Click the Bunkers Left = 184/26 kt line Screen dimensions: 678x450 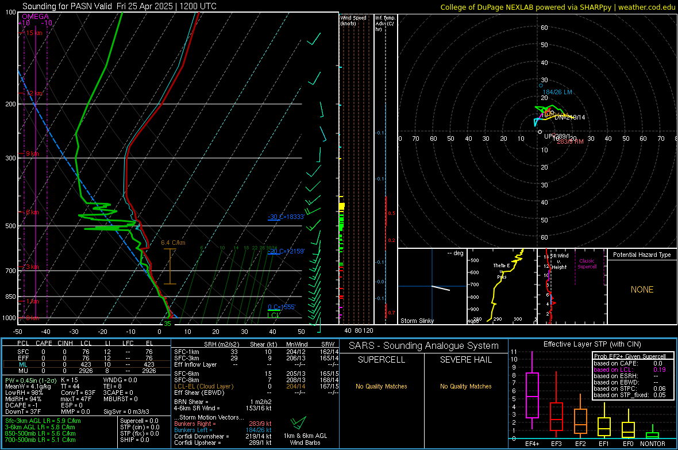pos(223,430)
